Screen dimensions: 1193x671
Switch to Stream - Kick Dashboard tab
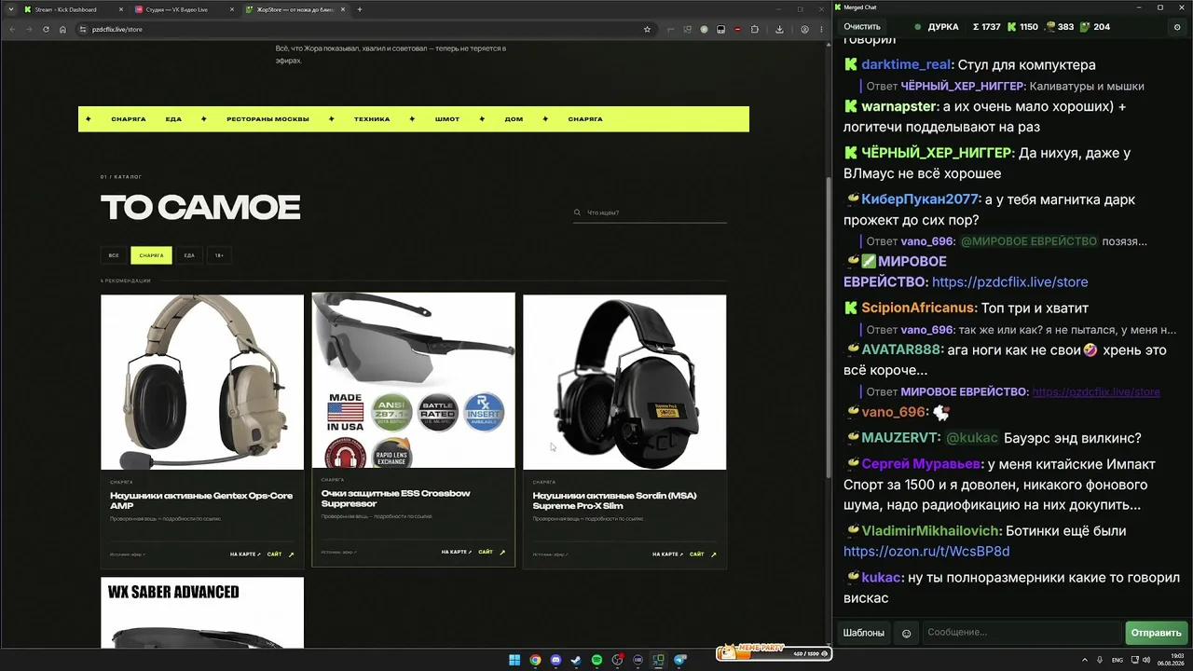73,9
